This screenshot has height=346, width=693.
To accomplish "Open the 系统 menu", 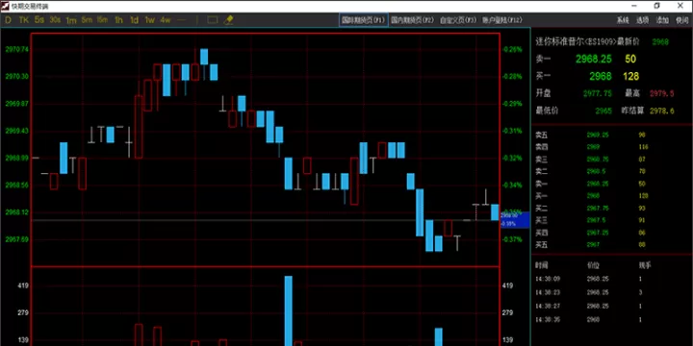I will coord(623,20).
